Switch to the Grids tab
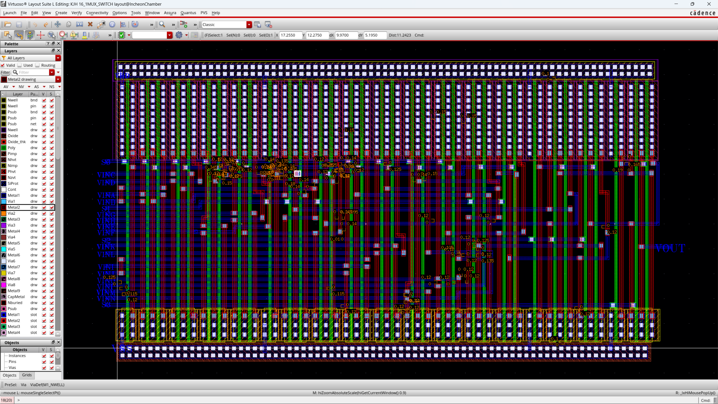The image size is (718, 404). 27,375
